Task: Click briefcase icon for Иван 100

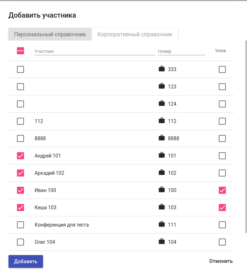Action: point(162,190)
